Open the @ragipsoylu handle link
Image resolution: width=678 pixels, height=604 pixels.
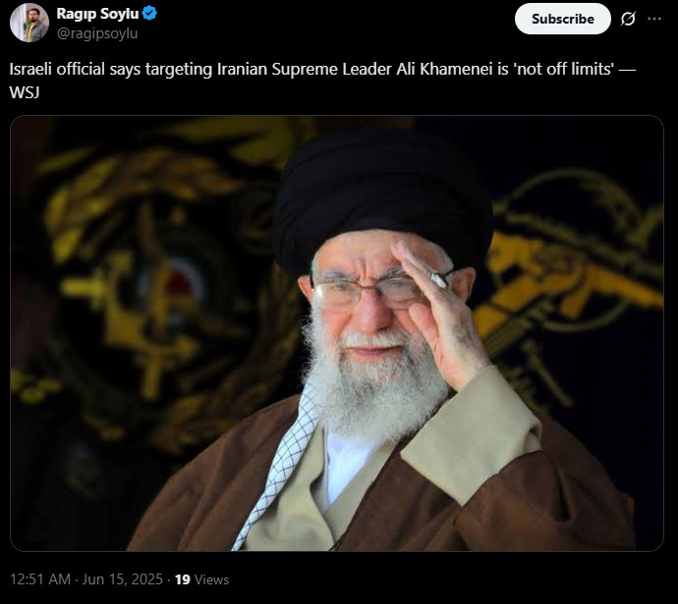[x=97, y=33]
